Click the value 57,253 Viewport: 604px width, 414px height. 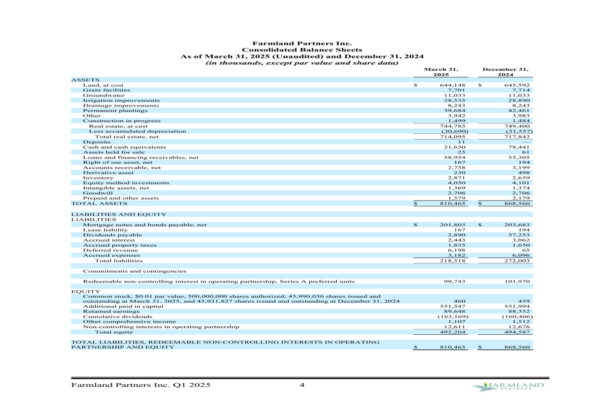(519, 234)
